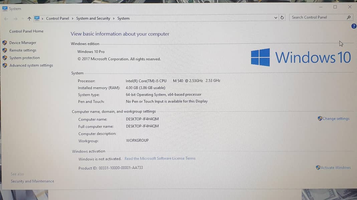Open Remote settings
The width and height of the screenshot is (357, 200).
coord(23,50)
